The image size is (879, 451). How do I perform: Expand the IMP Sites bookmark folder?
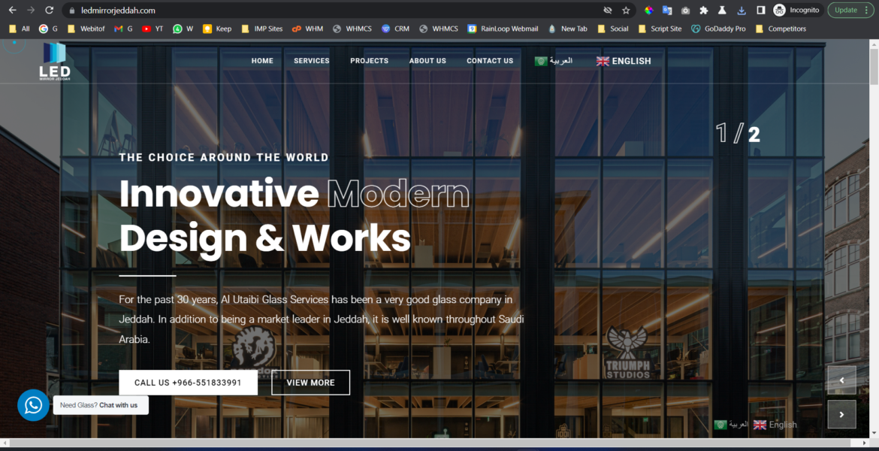coord(262,29)
